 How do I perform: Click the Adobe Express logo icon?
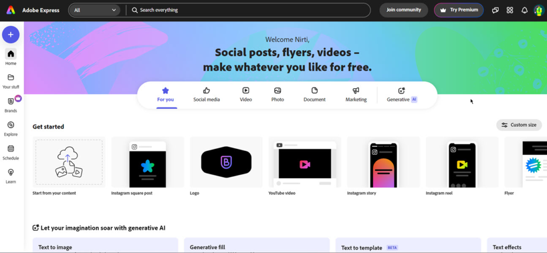(x=11, y=10)
